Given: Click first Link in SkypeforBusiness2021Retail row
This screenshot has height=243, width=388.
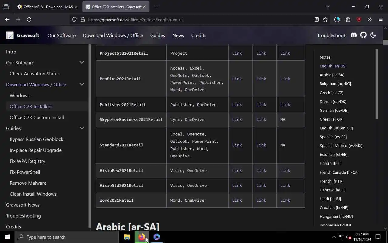Looking at the screenshot, I should (237, 119).
